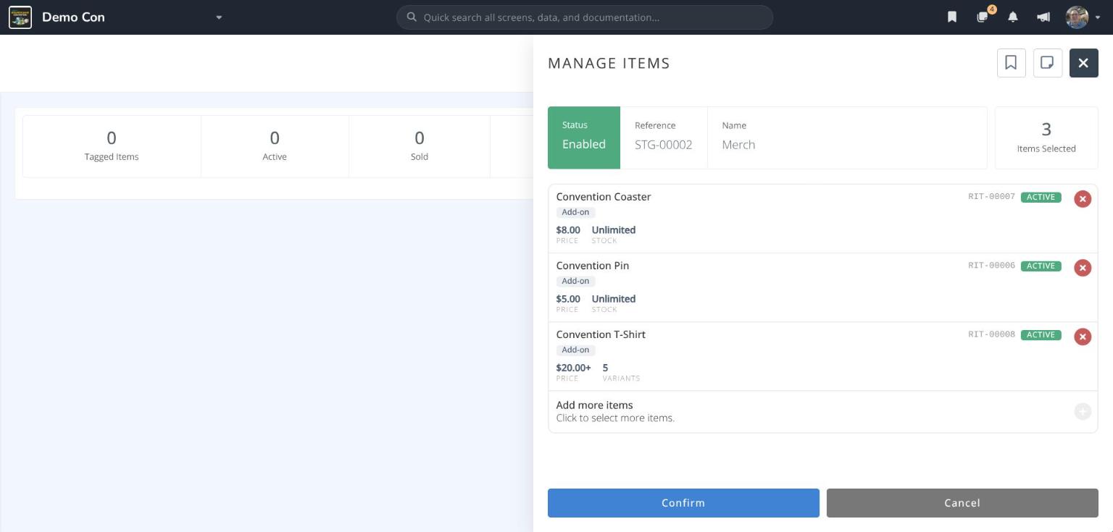Click the Confirm button
The width and height of the screenshot is (1113, 532).
[683, 503]
